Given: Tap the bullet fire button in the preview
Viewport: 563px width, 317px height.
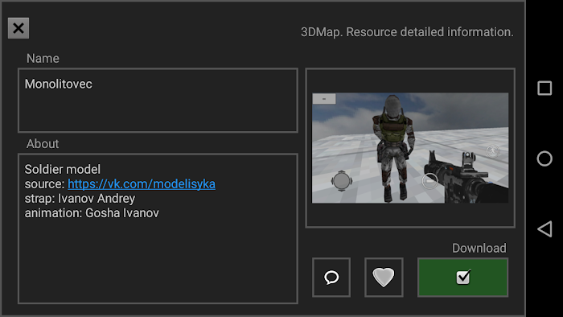Looking at the screenshot, I should pyautogui.click(x=429, y=180).
